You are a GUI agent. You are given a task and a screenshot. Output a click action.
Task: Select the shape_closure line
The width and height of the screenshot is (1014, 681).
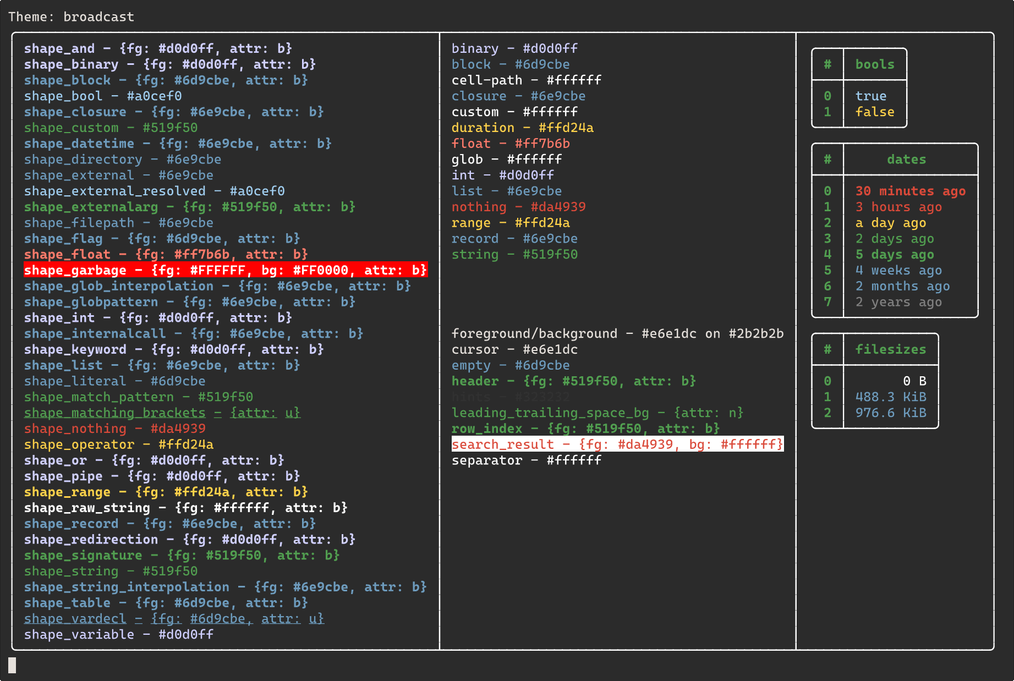tap(174, 112)
